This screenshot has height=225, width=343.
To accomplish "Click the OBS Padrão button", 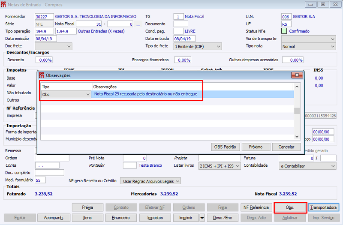I will (226, 147).
